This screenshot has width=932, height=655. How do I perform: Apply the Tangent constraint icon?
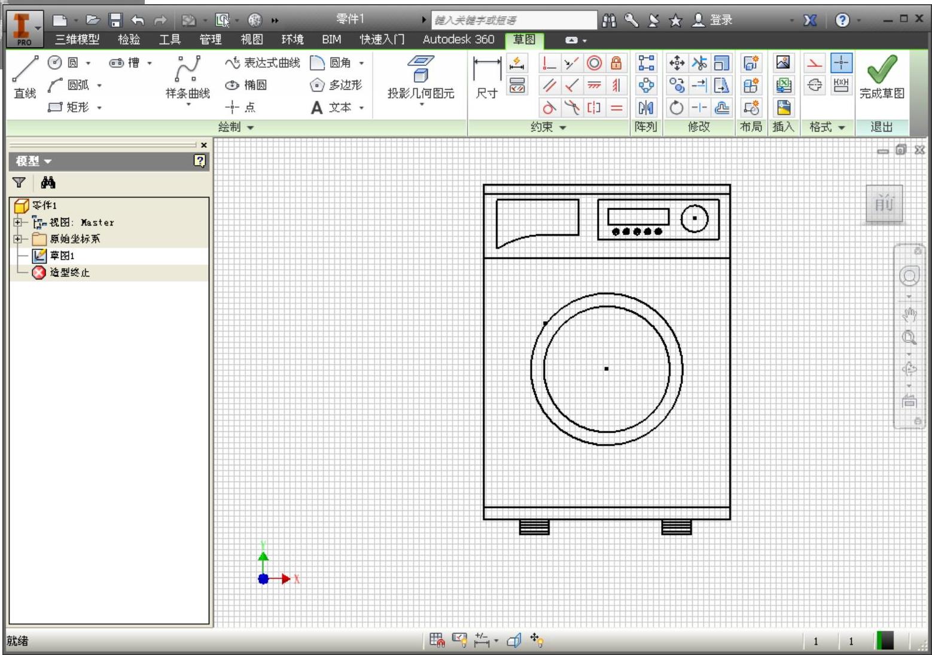tap(549, 108)
